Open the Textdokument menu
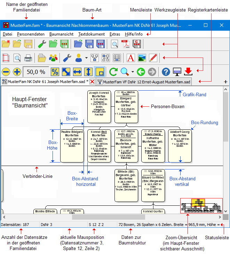Screen dimensions: 230x257 click(x=92, y=34)
